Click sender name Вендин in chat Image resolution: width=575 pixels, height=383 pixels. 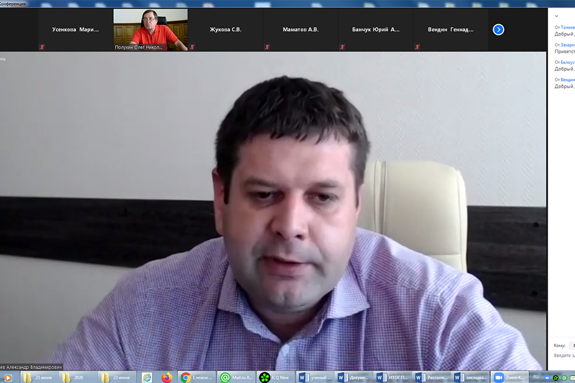tap(568, 79)
